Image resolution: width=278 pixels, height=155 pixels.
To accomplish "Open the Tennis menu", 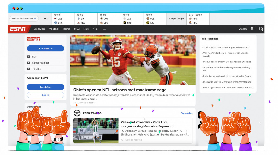I will click(x=66, y=29).
